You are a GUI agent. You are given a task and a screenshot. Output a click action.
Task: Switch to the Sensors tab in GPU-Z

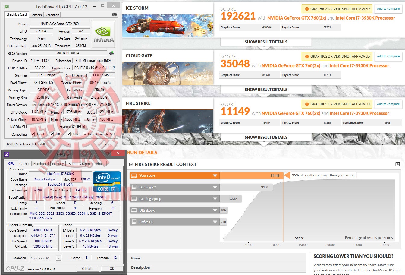pos(36,15)
